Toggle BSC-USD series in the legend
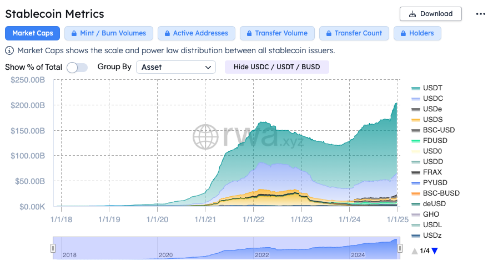Image resolution: width=498 pixels, height=271 pixels. pos(433,130)
